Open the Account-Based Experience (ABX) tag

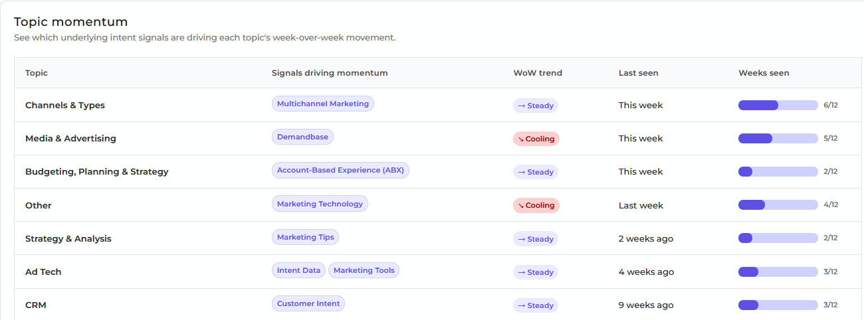click(x=340, y=170)
